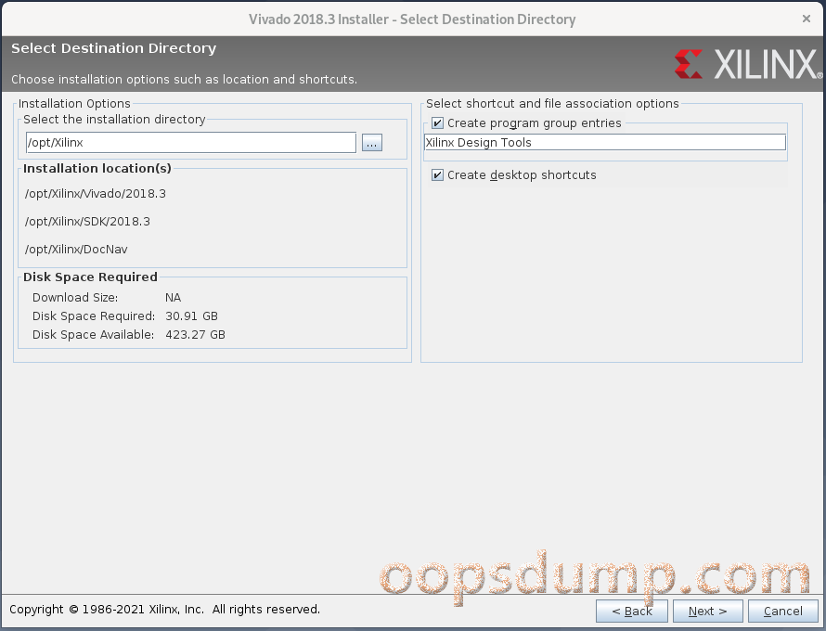Open the directory browse button with ellipsis
826x631 pixels.
tap(372, 143)
